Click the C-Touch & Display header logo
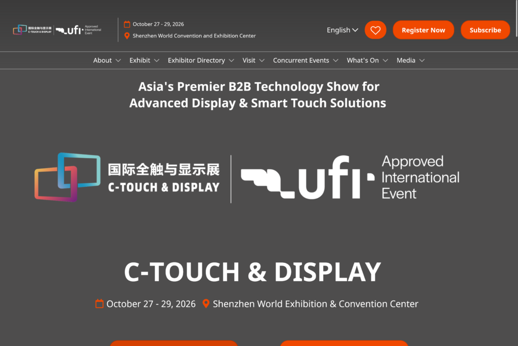 pyautogui.click(x=32, y=30)
